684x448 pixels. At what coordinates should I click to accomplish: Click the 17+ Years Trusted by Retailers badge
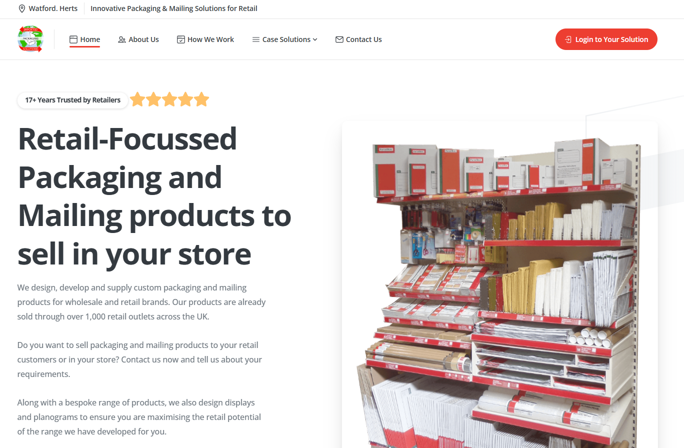click(73, 100)
